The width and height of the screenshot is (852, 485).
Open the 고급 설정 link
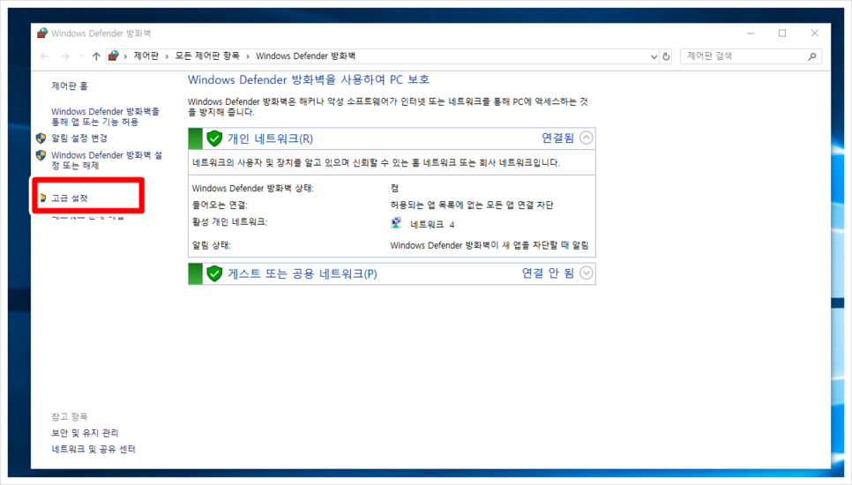coord(70,198)
